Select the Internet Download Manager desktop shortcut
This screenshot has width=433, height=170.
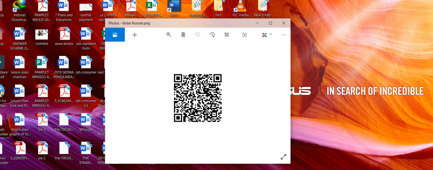(x=19, y=11)
